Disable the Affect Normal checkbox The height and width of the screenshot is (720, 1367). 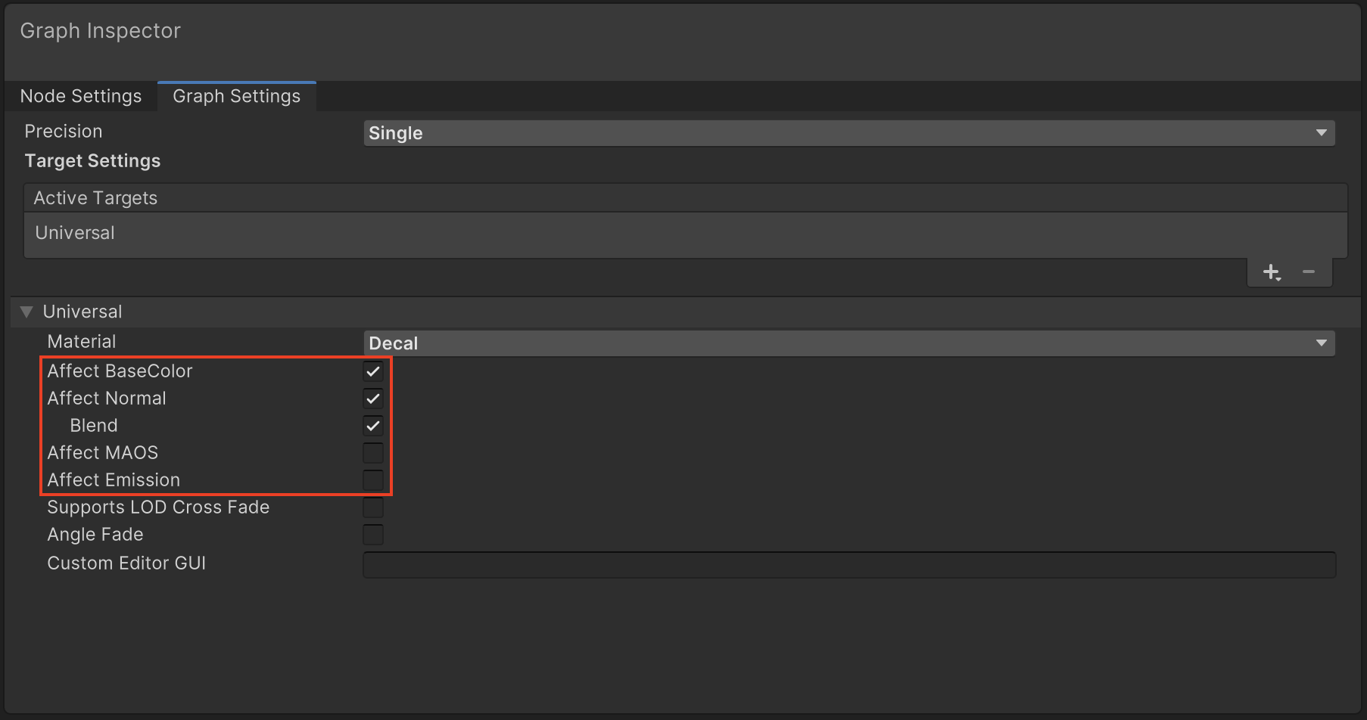pyautogui.click(x=373, y=399)
